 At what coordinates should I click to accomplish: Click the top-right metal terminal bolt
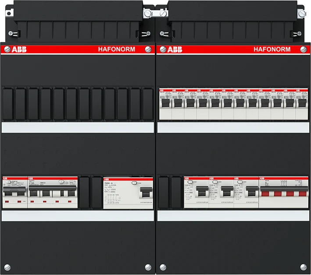pyautogui.click(x=301, y=14)
